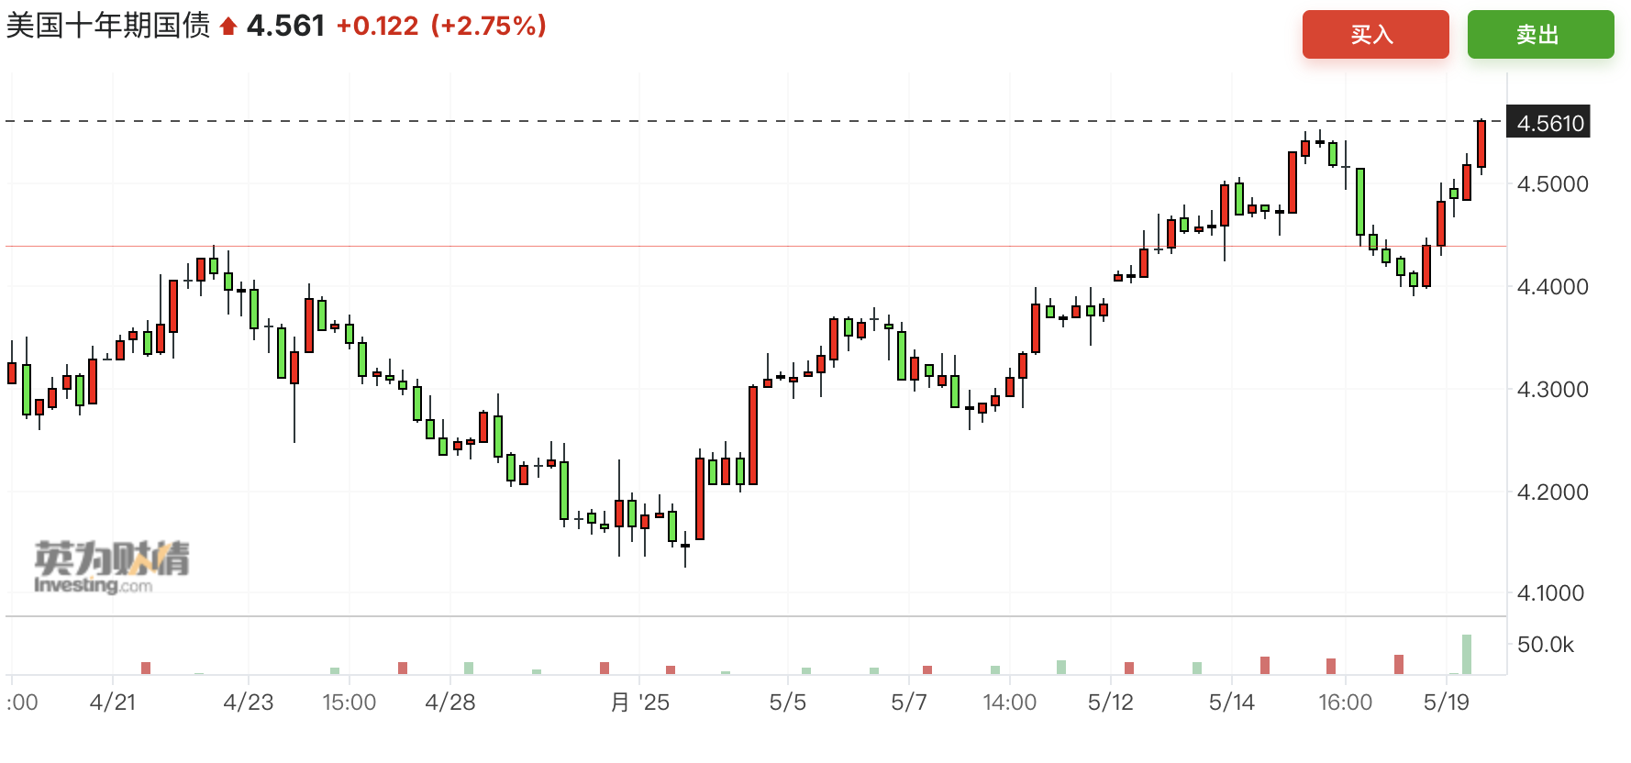The width and height of the screenshot is (1631, 763).
Task: Select the 16:00 time axis label
Action: 1345,702
